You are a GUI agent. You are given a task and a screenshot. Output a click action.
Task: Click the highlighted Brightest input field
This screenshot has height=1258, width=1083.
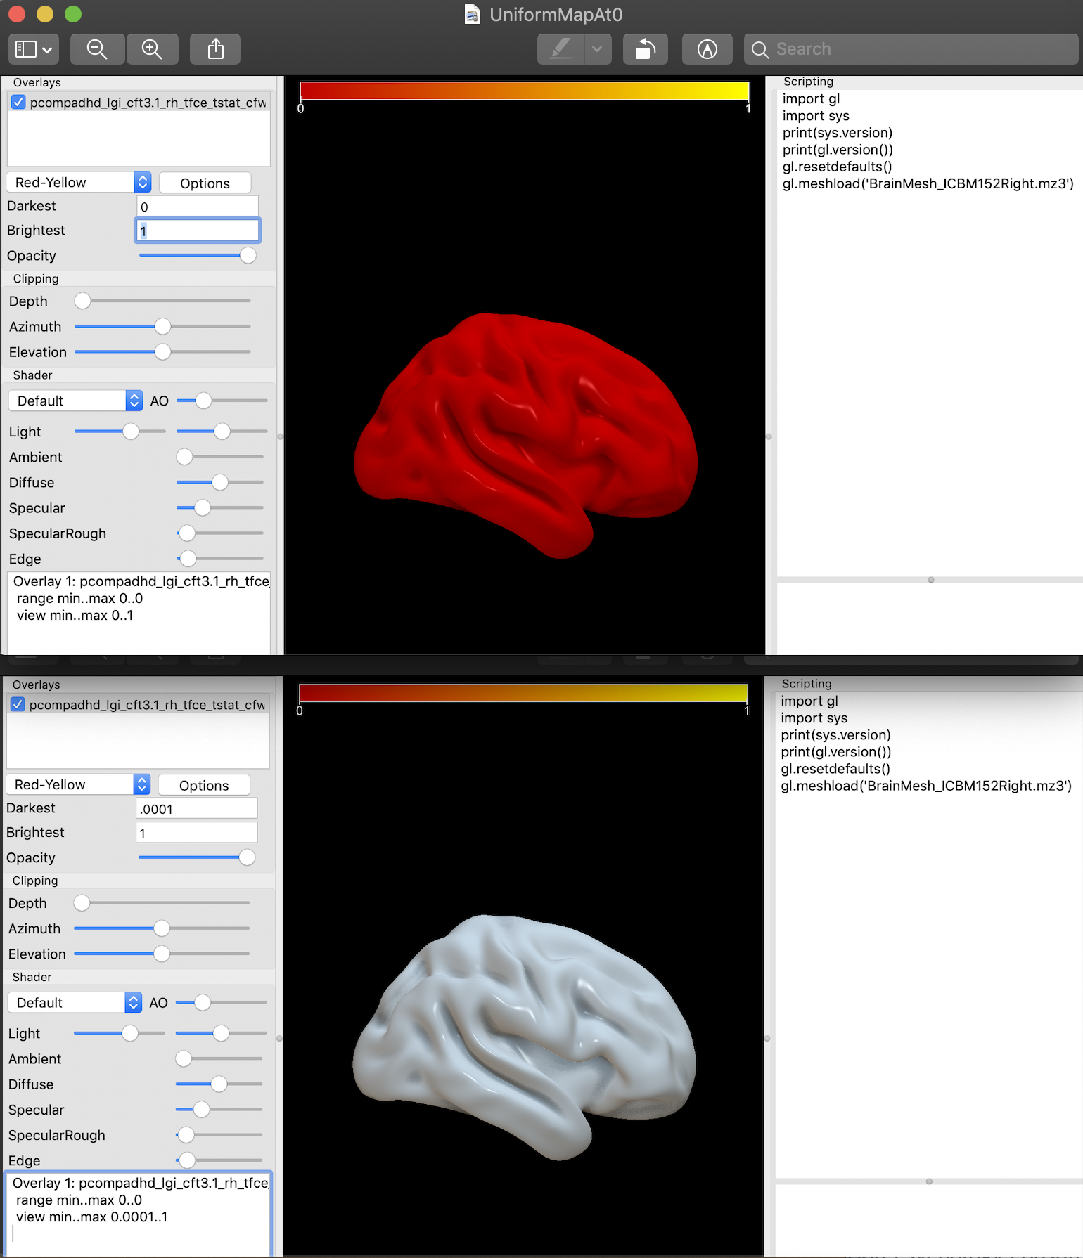pyautogui.click(x=198, y=231)
